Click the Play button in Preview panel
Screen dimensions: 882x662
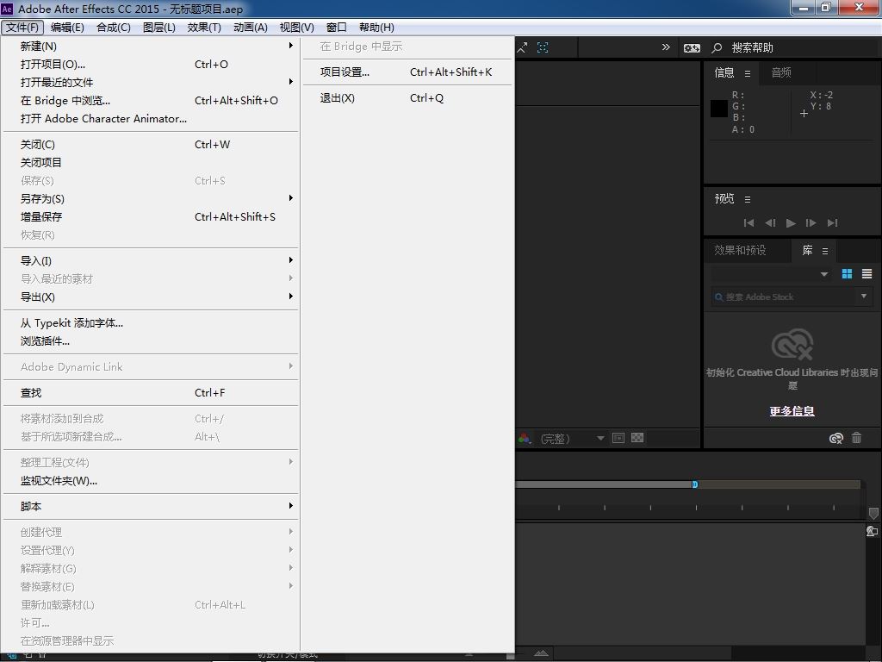point(791,223)
